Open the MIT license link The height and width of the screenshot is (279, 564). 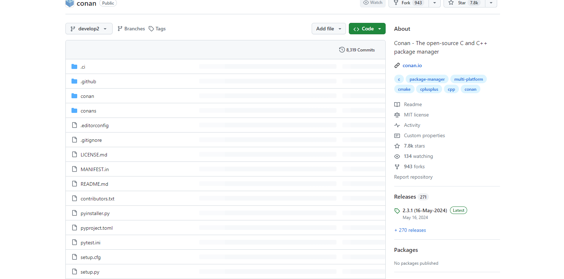[416, 115]
